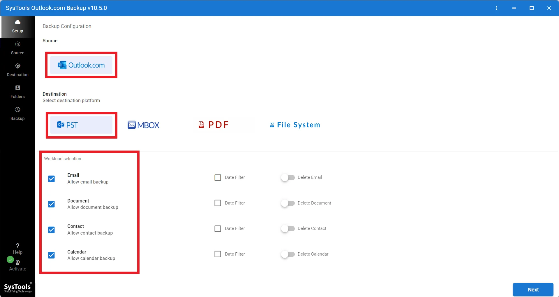
Task: Uncheck the Calendar backup checkbox
Action: point(51,255)
